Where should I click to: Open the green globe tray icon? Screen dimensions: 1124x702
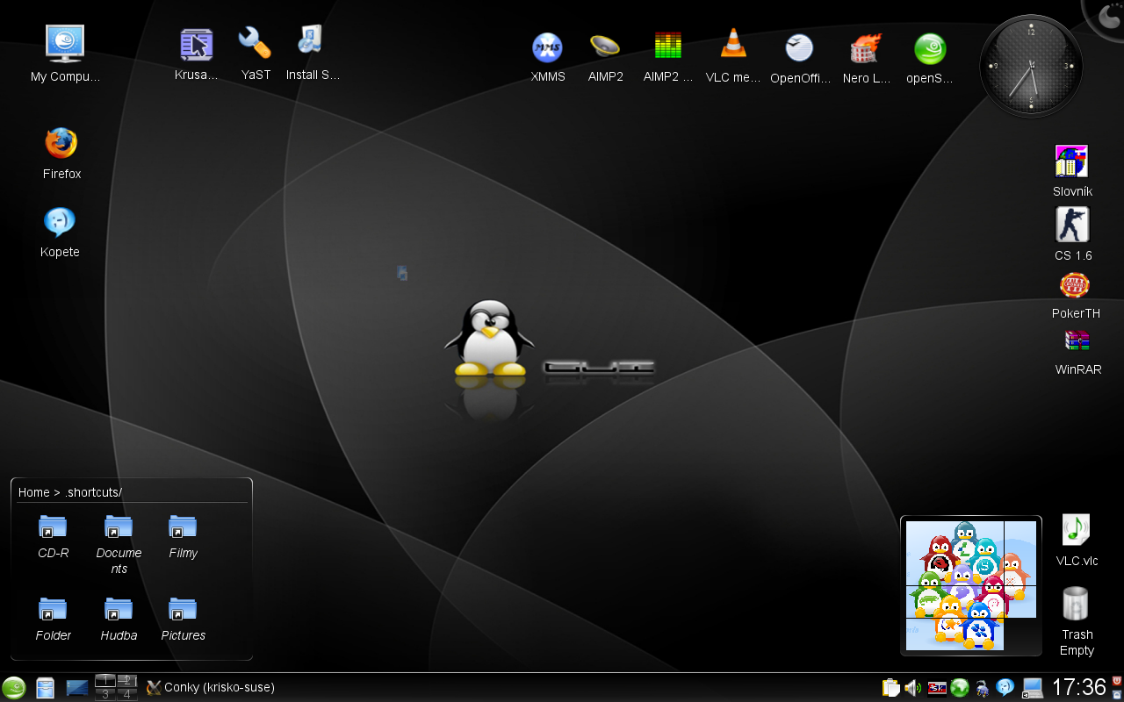(960, 688)
